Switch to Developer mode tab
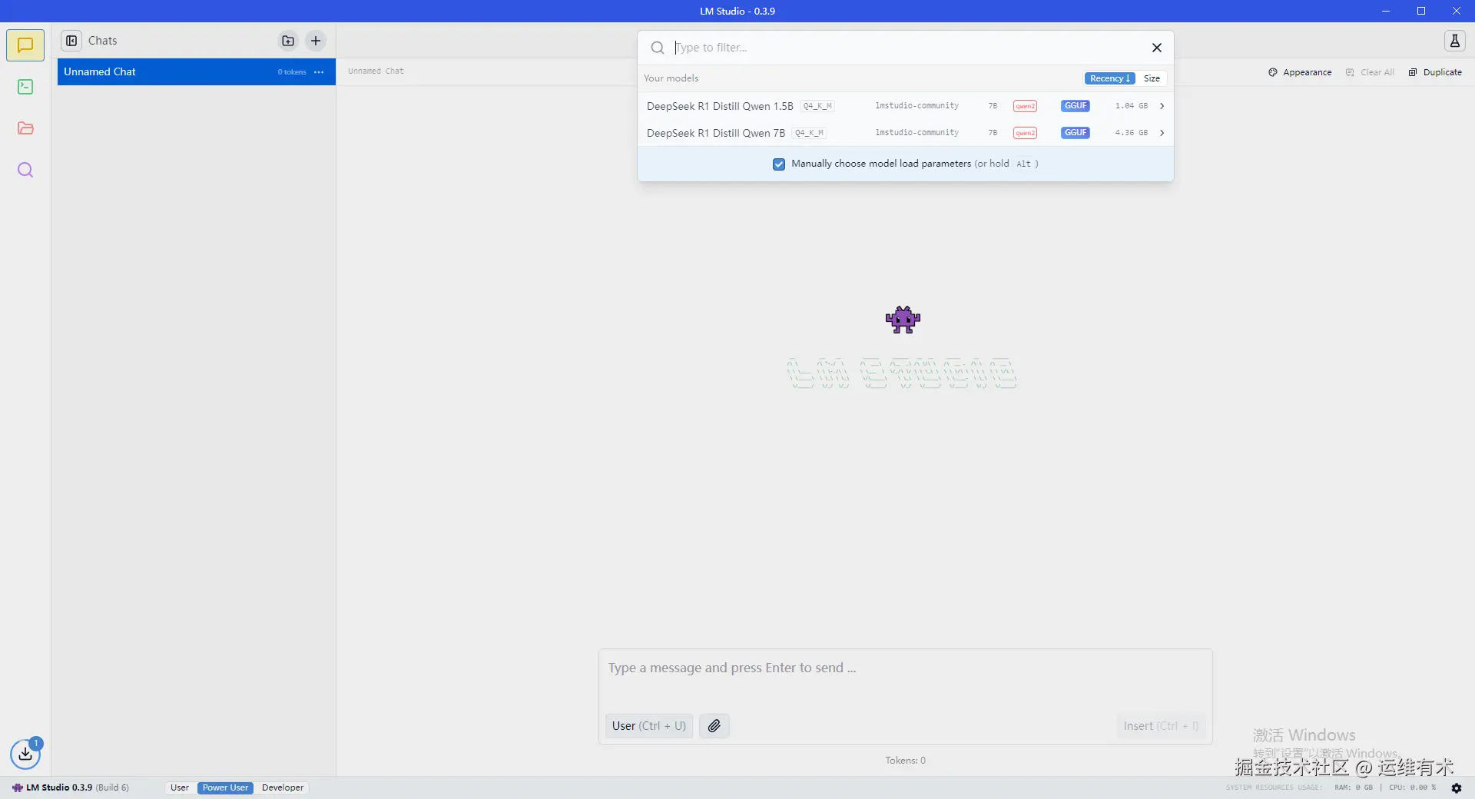Image resolution: width=1475 pixels, height=799 pixels. 282,787
